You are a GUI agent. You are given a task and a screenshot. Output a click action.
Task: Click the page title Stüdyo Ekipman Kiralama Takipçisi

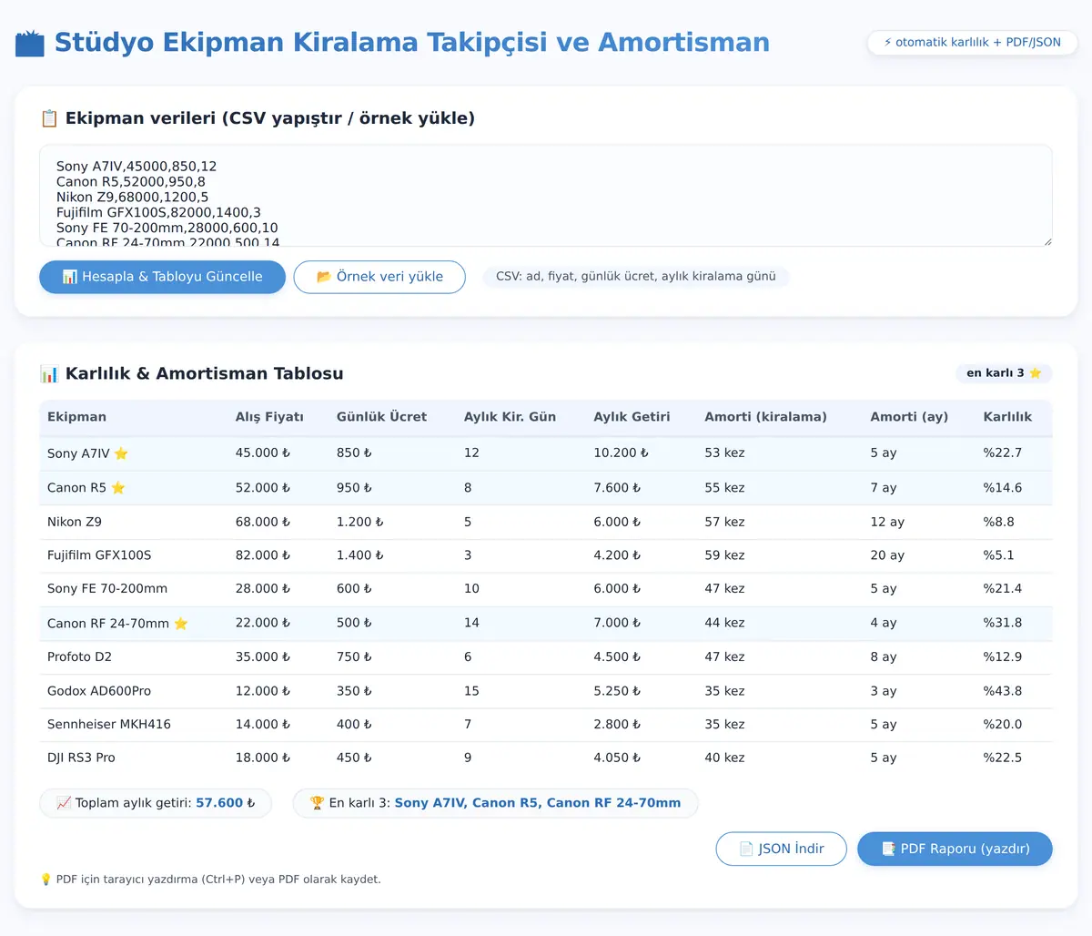(412, 43)
